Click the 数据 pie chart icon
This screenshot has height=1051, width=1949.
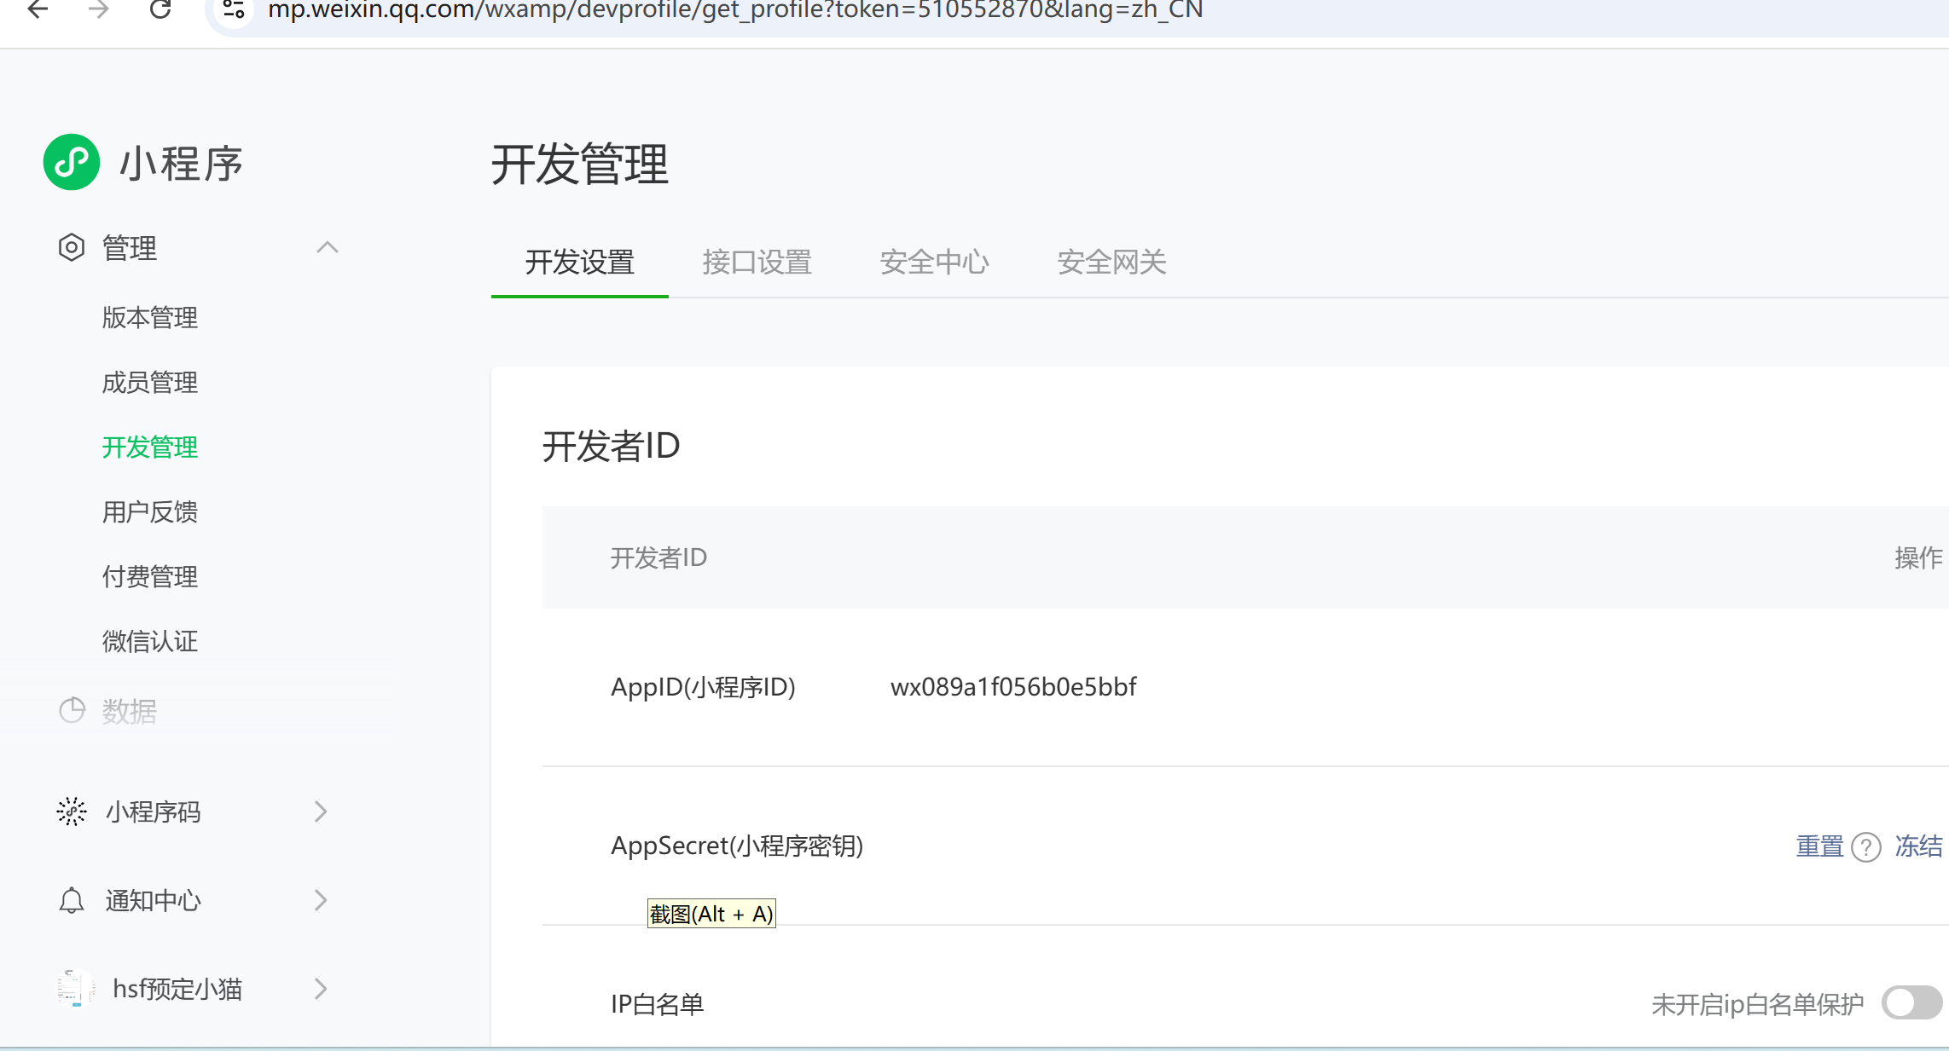point(72,710)
